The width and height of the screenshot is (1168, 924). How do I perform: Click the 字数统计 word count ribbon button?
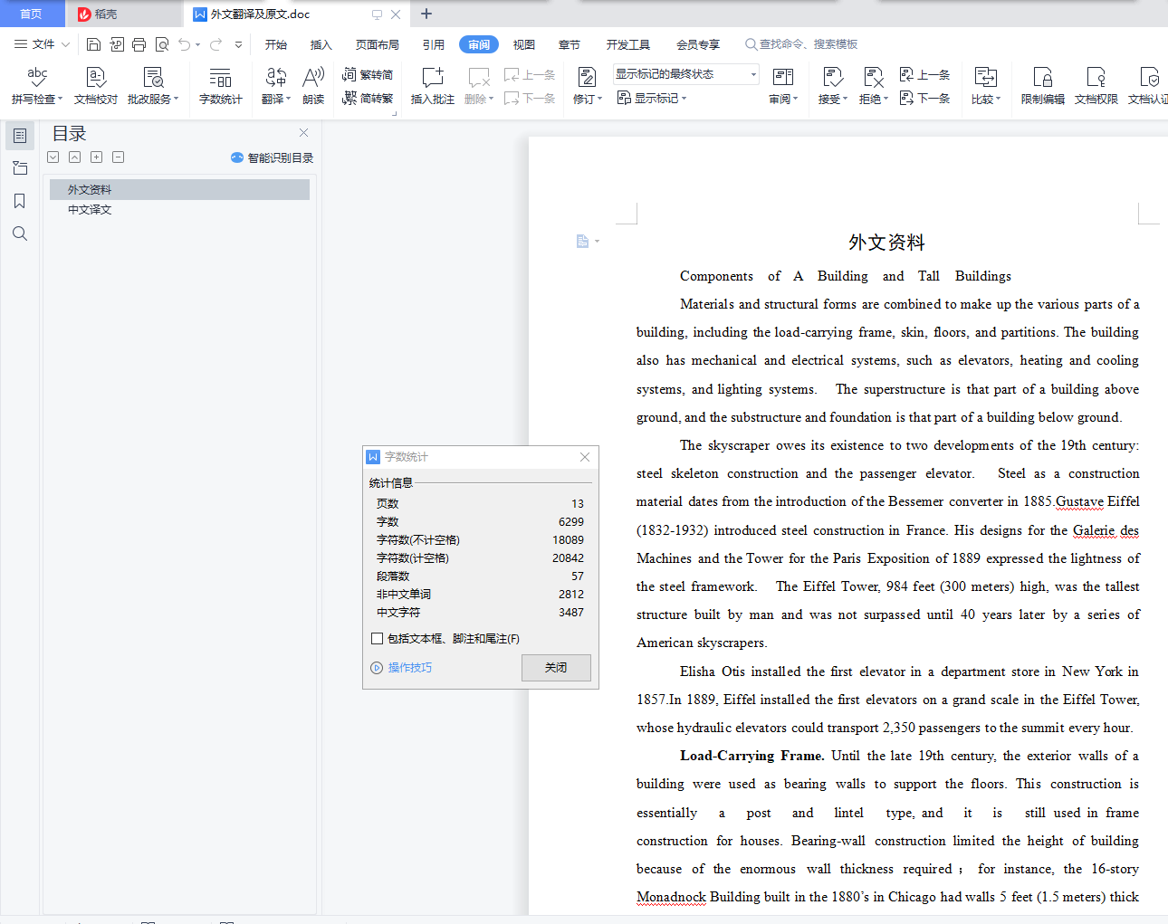pyautogui.click(x=221, y=86)
